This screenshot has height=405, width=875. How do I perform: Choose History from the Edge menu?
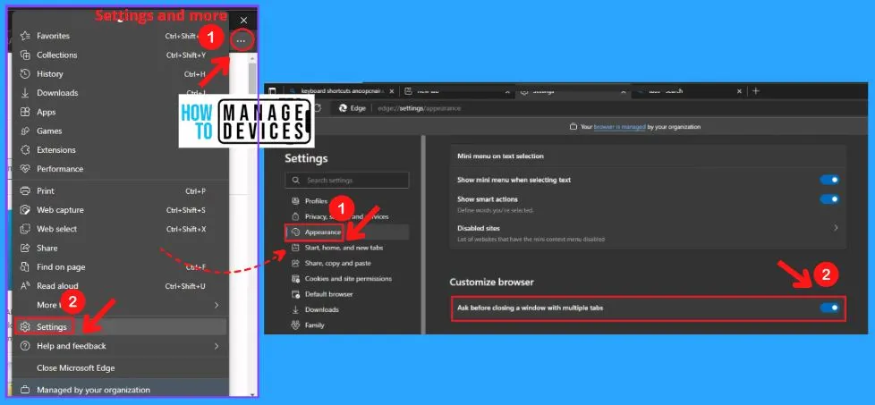[x=120, y=73]
